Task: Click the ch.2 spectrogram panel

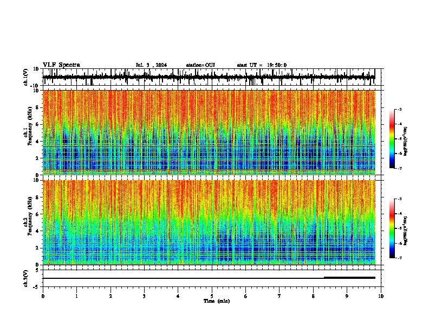Action: 209,222
